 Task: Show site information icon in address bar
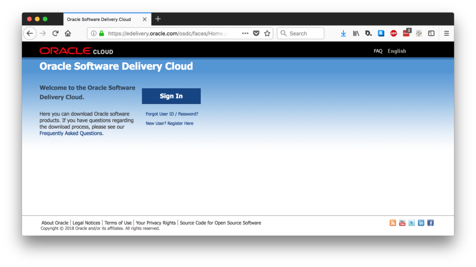click(x=93, y=33)
